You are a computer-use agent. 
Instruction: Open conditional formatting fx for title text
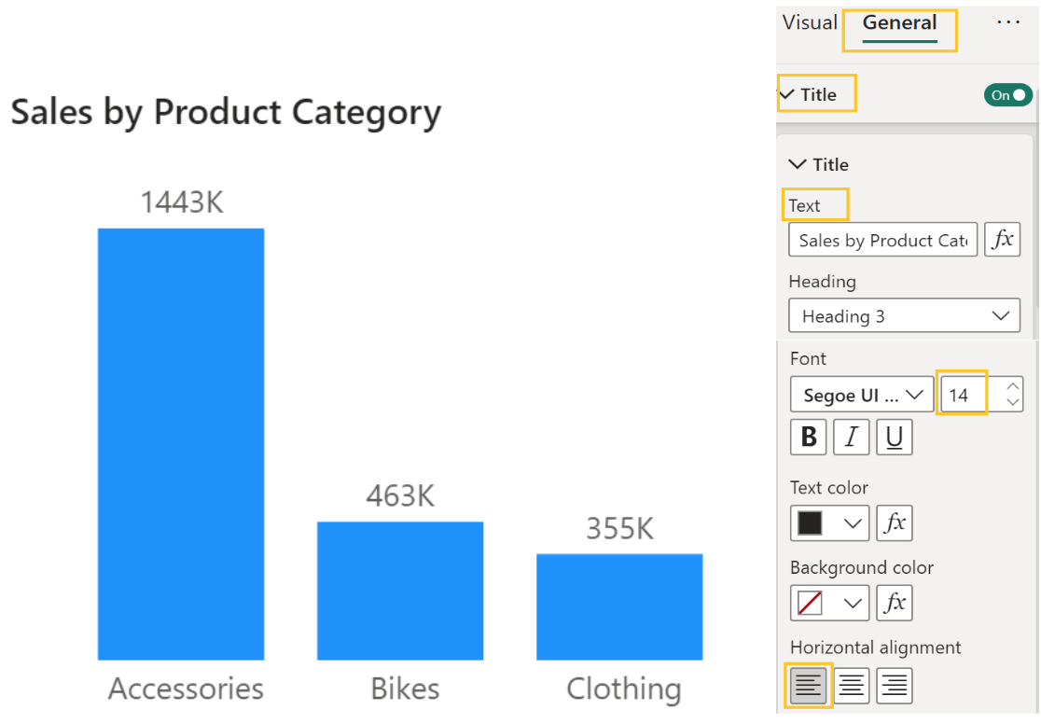tap(1002, 240)
